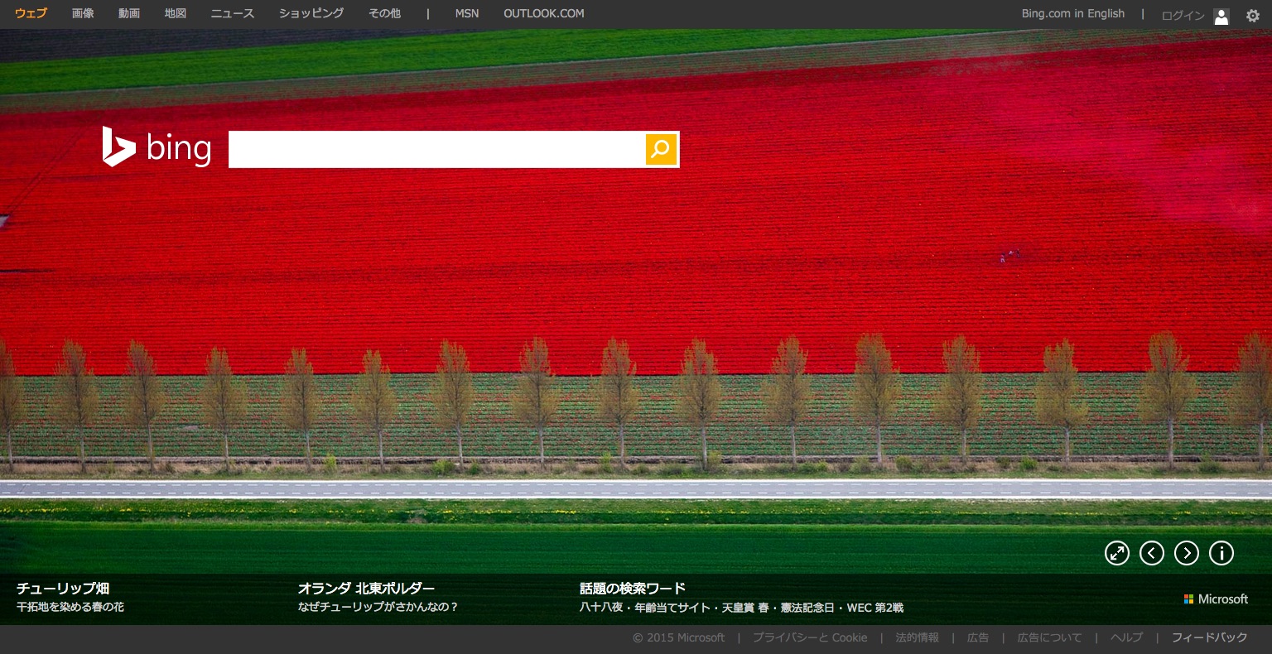Click フィードバック in the footer
The width and height of the screenshot is (1272, 654).
tap(1209, 637)
